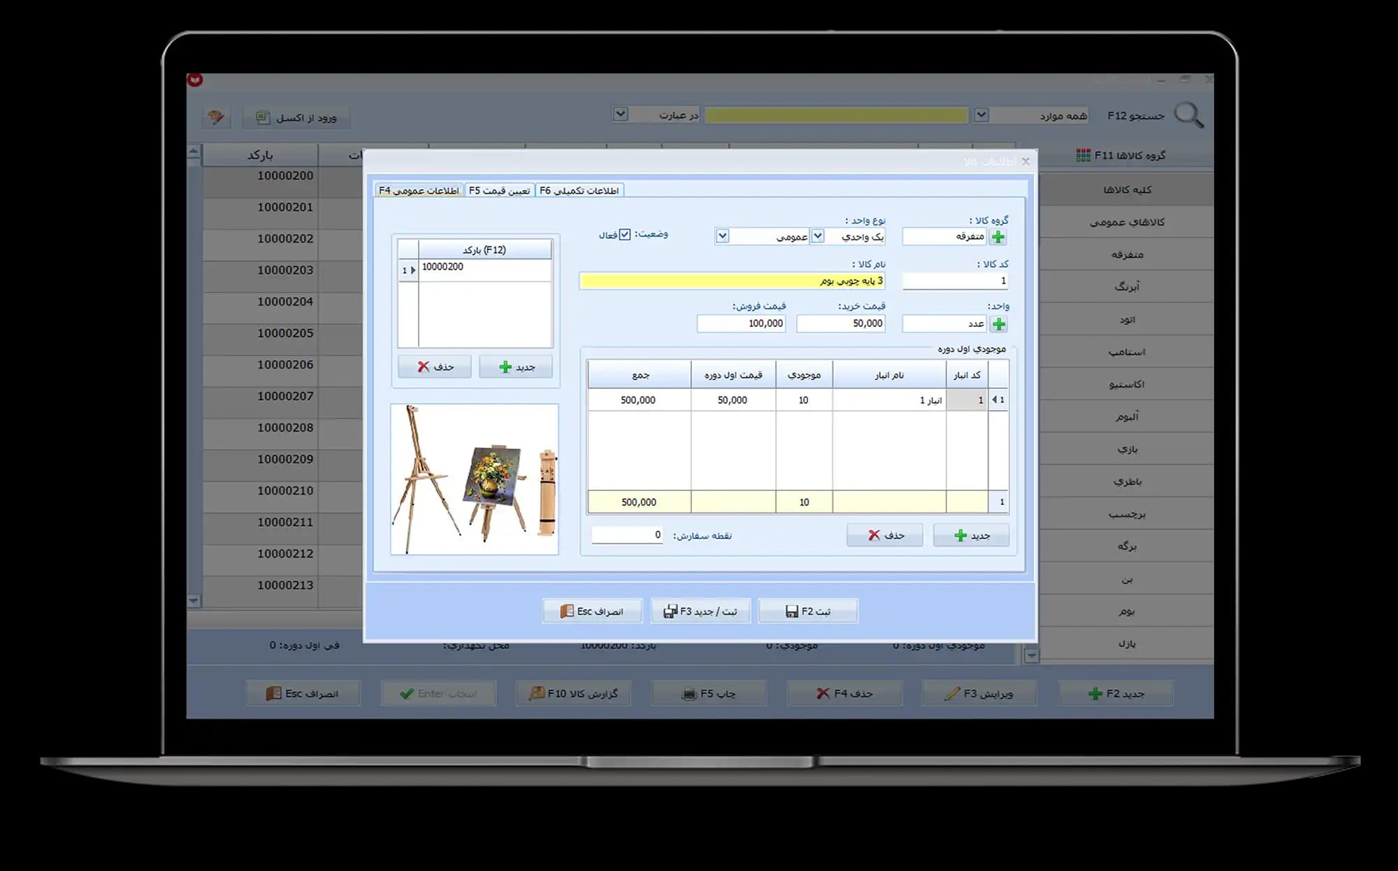
Task: Open the یک واحدی unit type dropdown
Action: (x=817, y=236)
